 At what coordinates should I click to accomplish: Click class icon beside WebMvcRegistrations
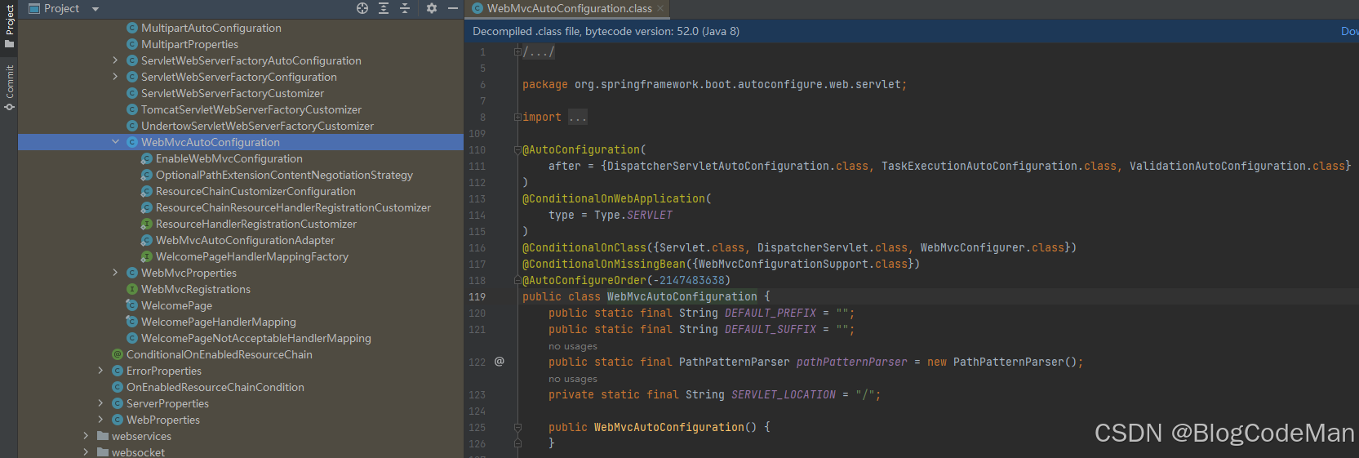click(132, 289)
